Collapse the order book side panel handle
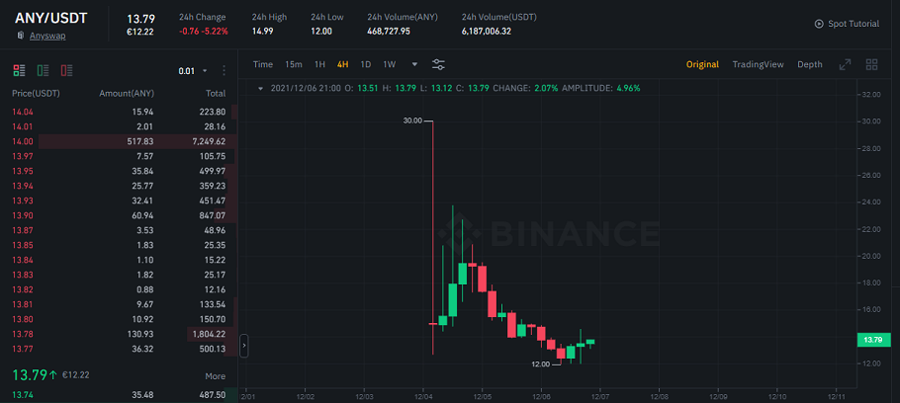 (x=244, y=346)
